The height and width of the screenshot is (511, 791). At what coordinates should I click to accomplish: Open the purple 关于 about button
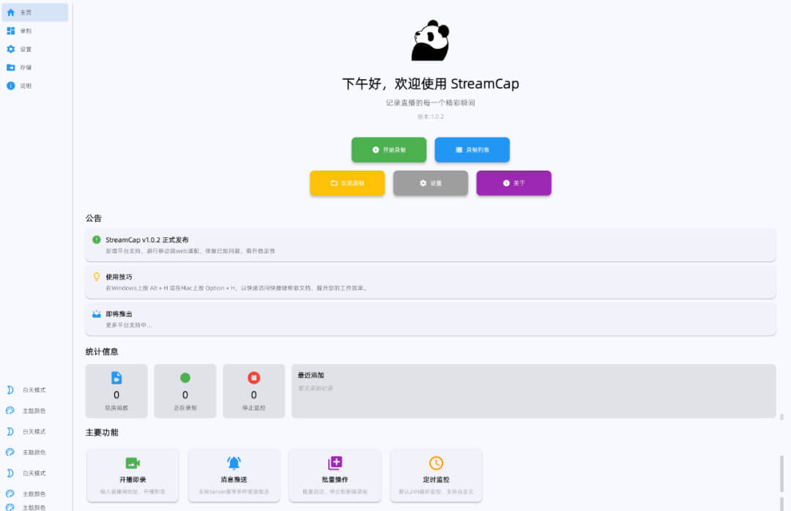coord(513,183)
